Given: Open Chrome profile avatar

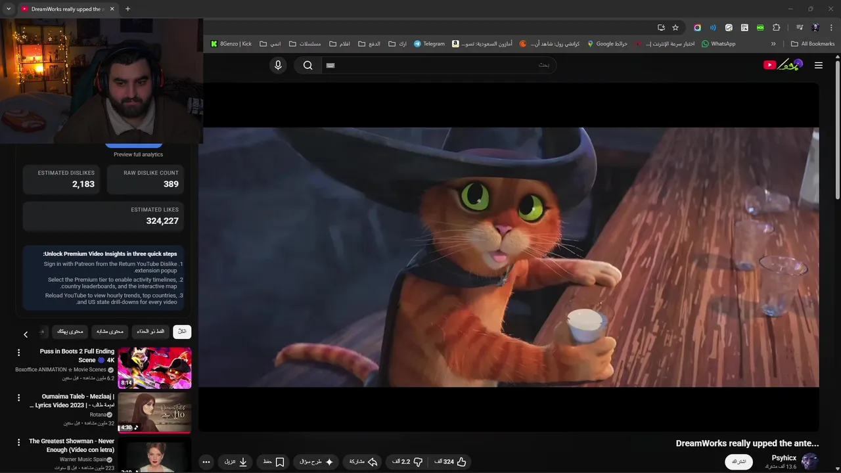Looking at the screenshot, I should point(815,28).
